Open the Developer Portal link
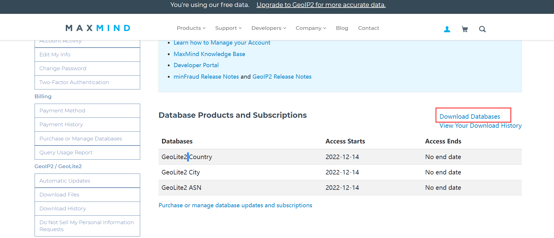 [x=196, y=65]
